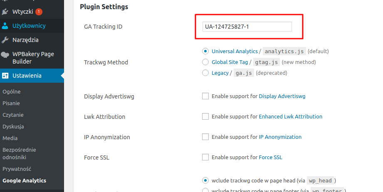Click the Force SSL row label
This screenshot has width=383, height=192.
pyautogui.click(x=96, y=158)
